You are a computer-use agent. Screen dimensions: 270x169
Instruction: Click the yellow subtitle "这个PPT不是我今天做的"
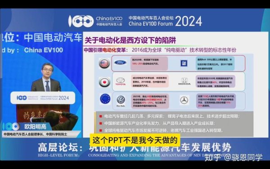tap(135, 140)
